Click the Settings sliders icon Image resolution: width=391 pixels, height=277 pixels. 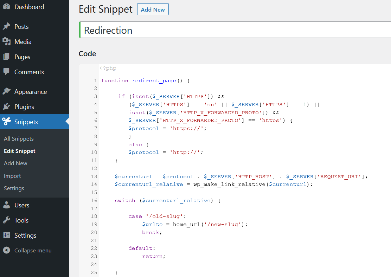(x=6, y=235)
